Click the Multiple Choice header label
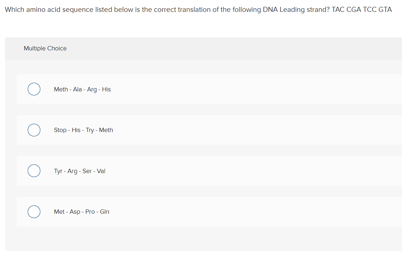Image resolution: width=402 pixels, height=258 pixels. coord(45,48)
